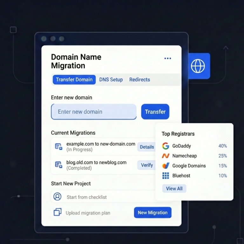The image size is (244, 244).
Task: Click the upload migration plan icon
Action: coord(58,212)
